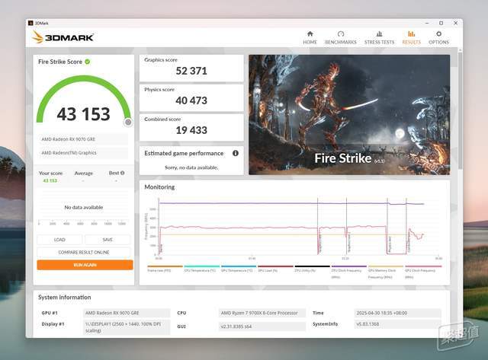Toggle the CPU Clock Frequency legend swatch

pyautogui.click(x=349, y=266)
